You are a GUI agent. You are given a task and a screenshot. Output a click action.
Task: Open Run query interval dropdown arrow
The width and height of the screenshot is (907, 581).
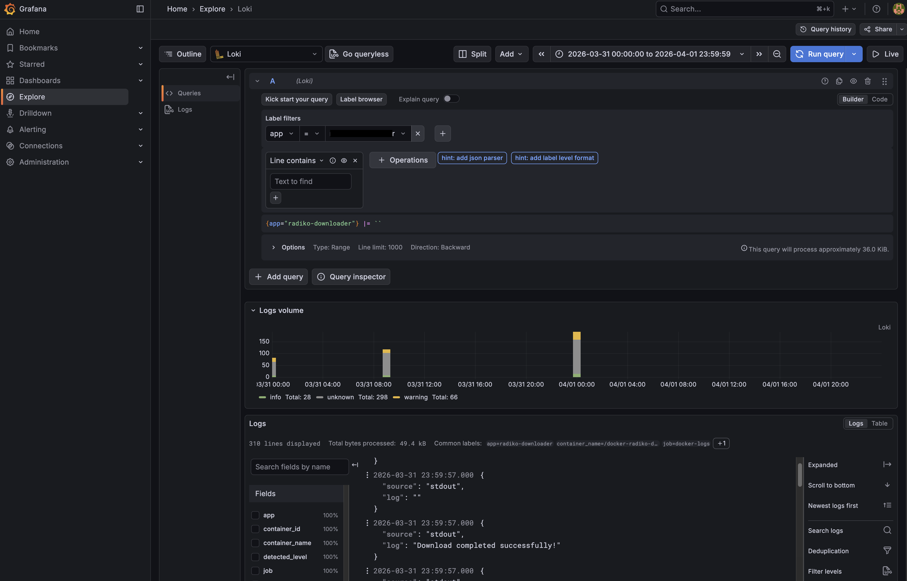pyautogui.click(x=854, y=54)
